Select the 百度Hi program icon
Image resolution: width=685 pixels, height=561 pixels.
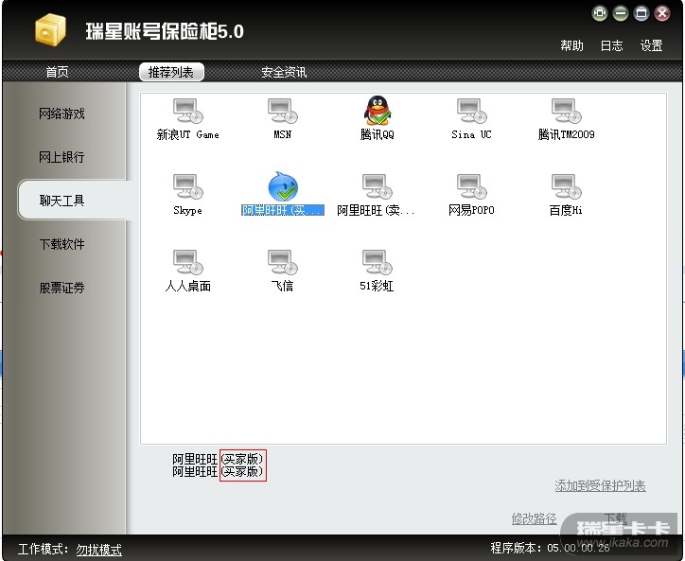pos(566,186)
